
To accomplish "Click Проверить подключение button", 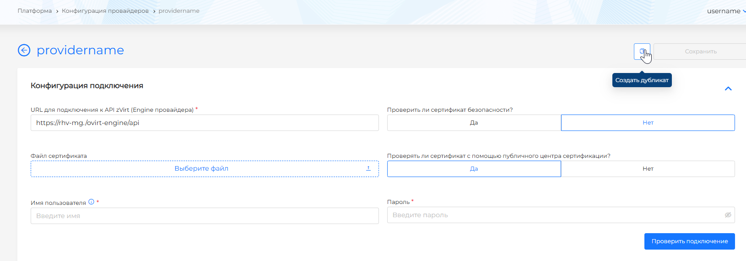I will (x=689, y=241).
